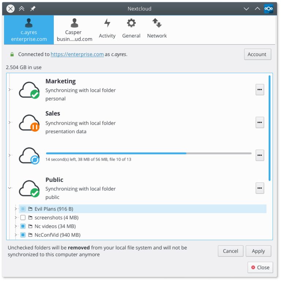
Task: Expand the Evil Plans subfolder
Action: [x=16, y=209]
